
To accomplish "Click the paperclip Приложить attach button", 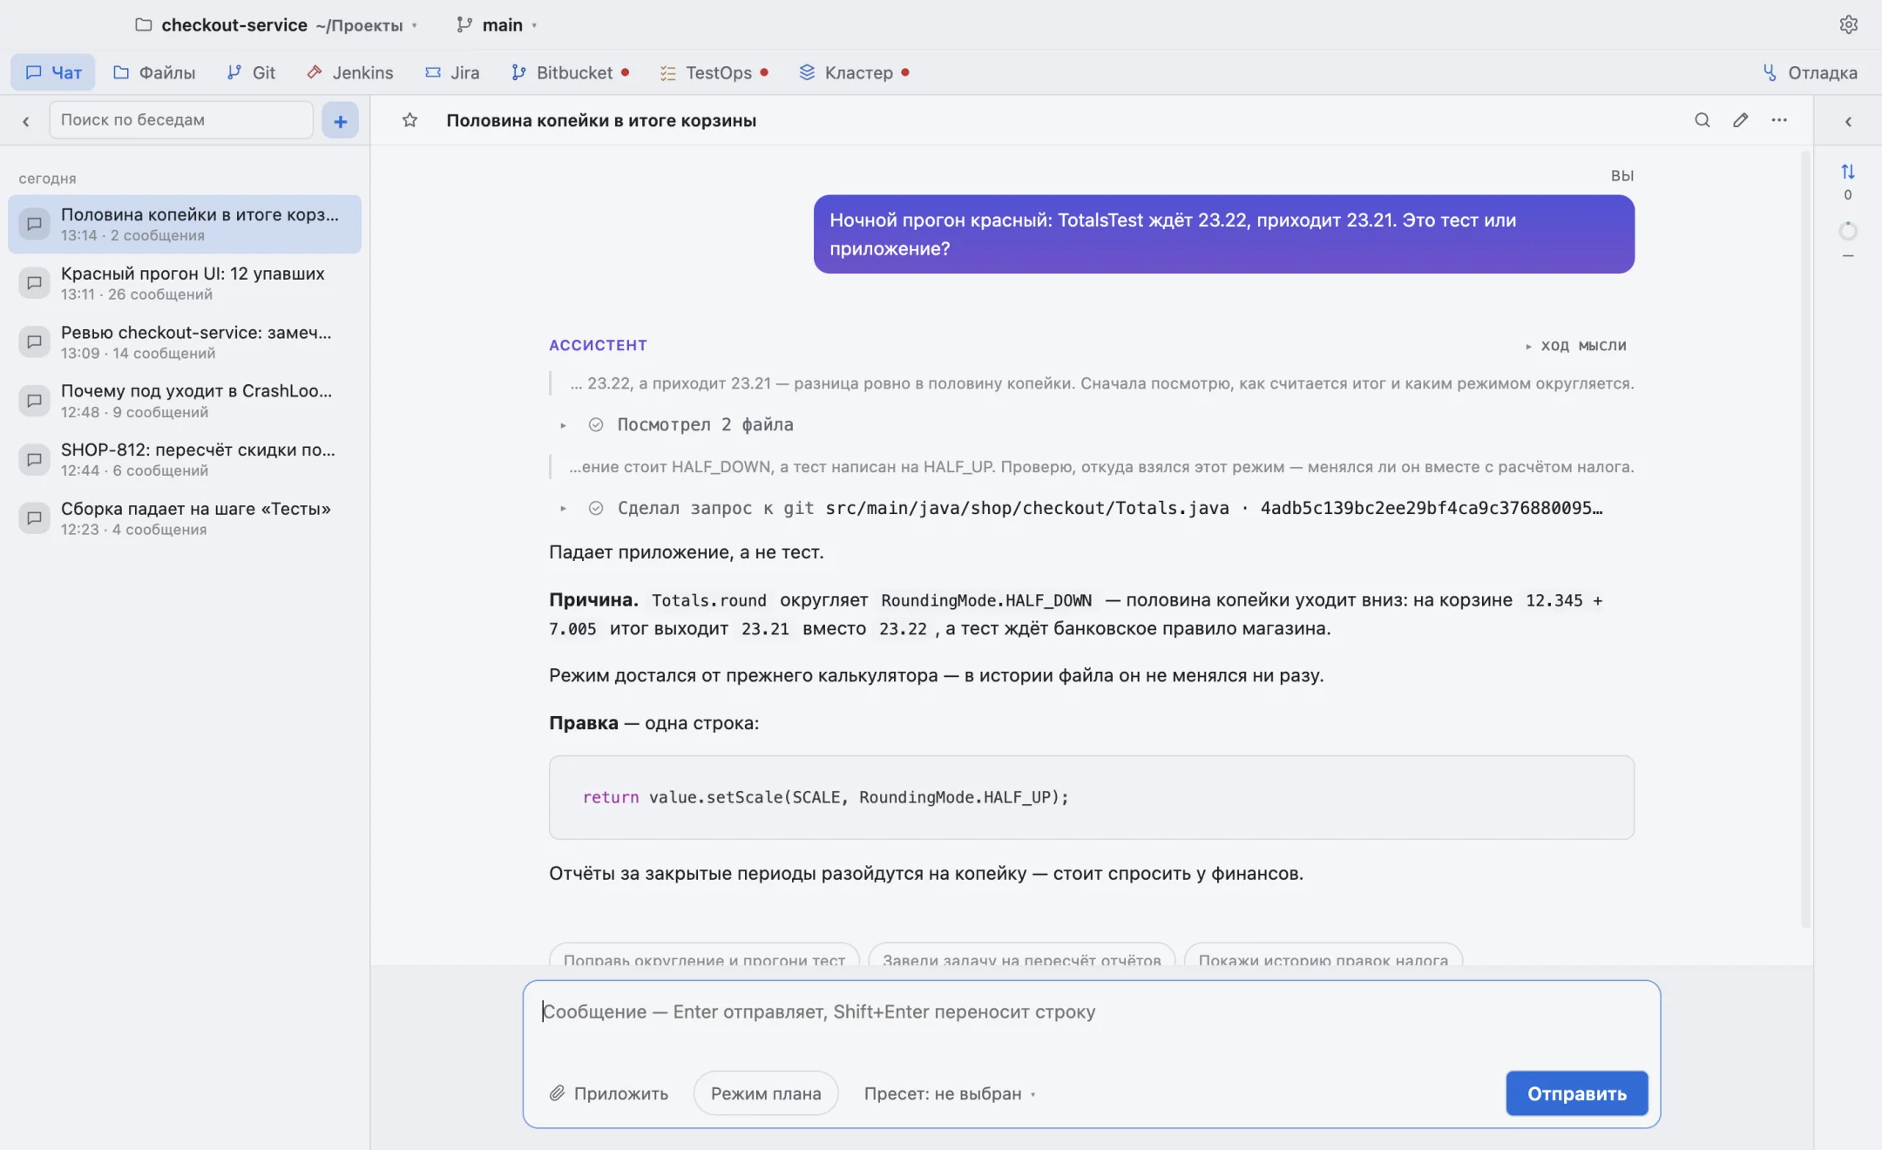I will click(608, 1093).
